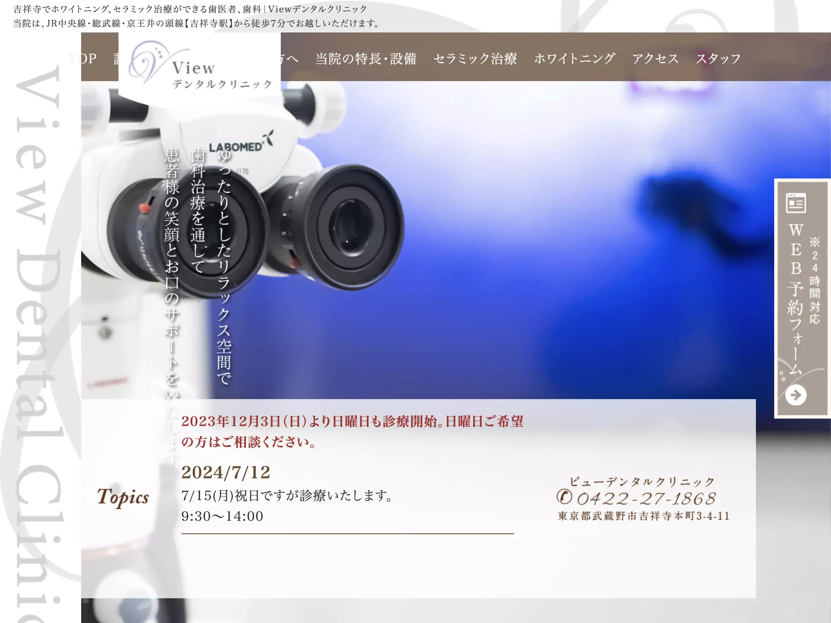Click the red 日曜日も診療開始 announcement
Image resolution: width=831 pixels, height=623 pixels.
click(x=352, y=432)
